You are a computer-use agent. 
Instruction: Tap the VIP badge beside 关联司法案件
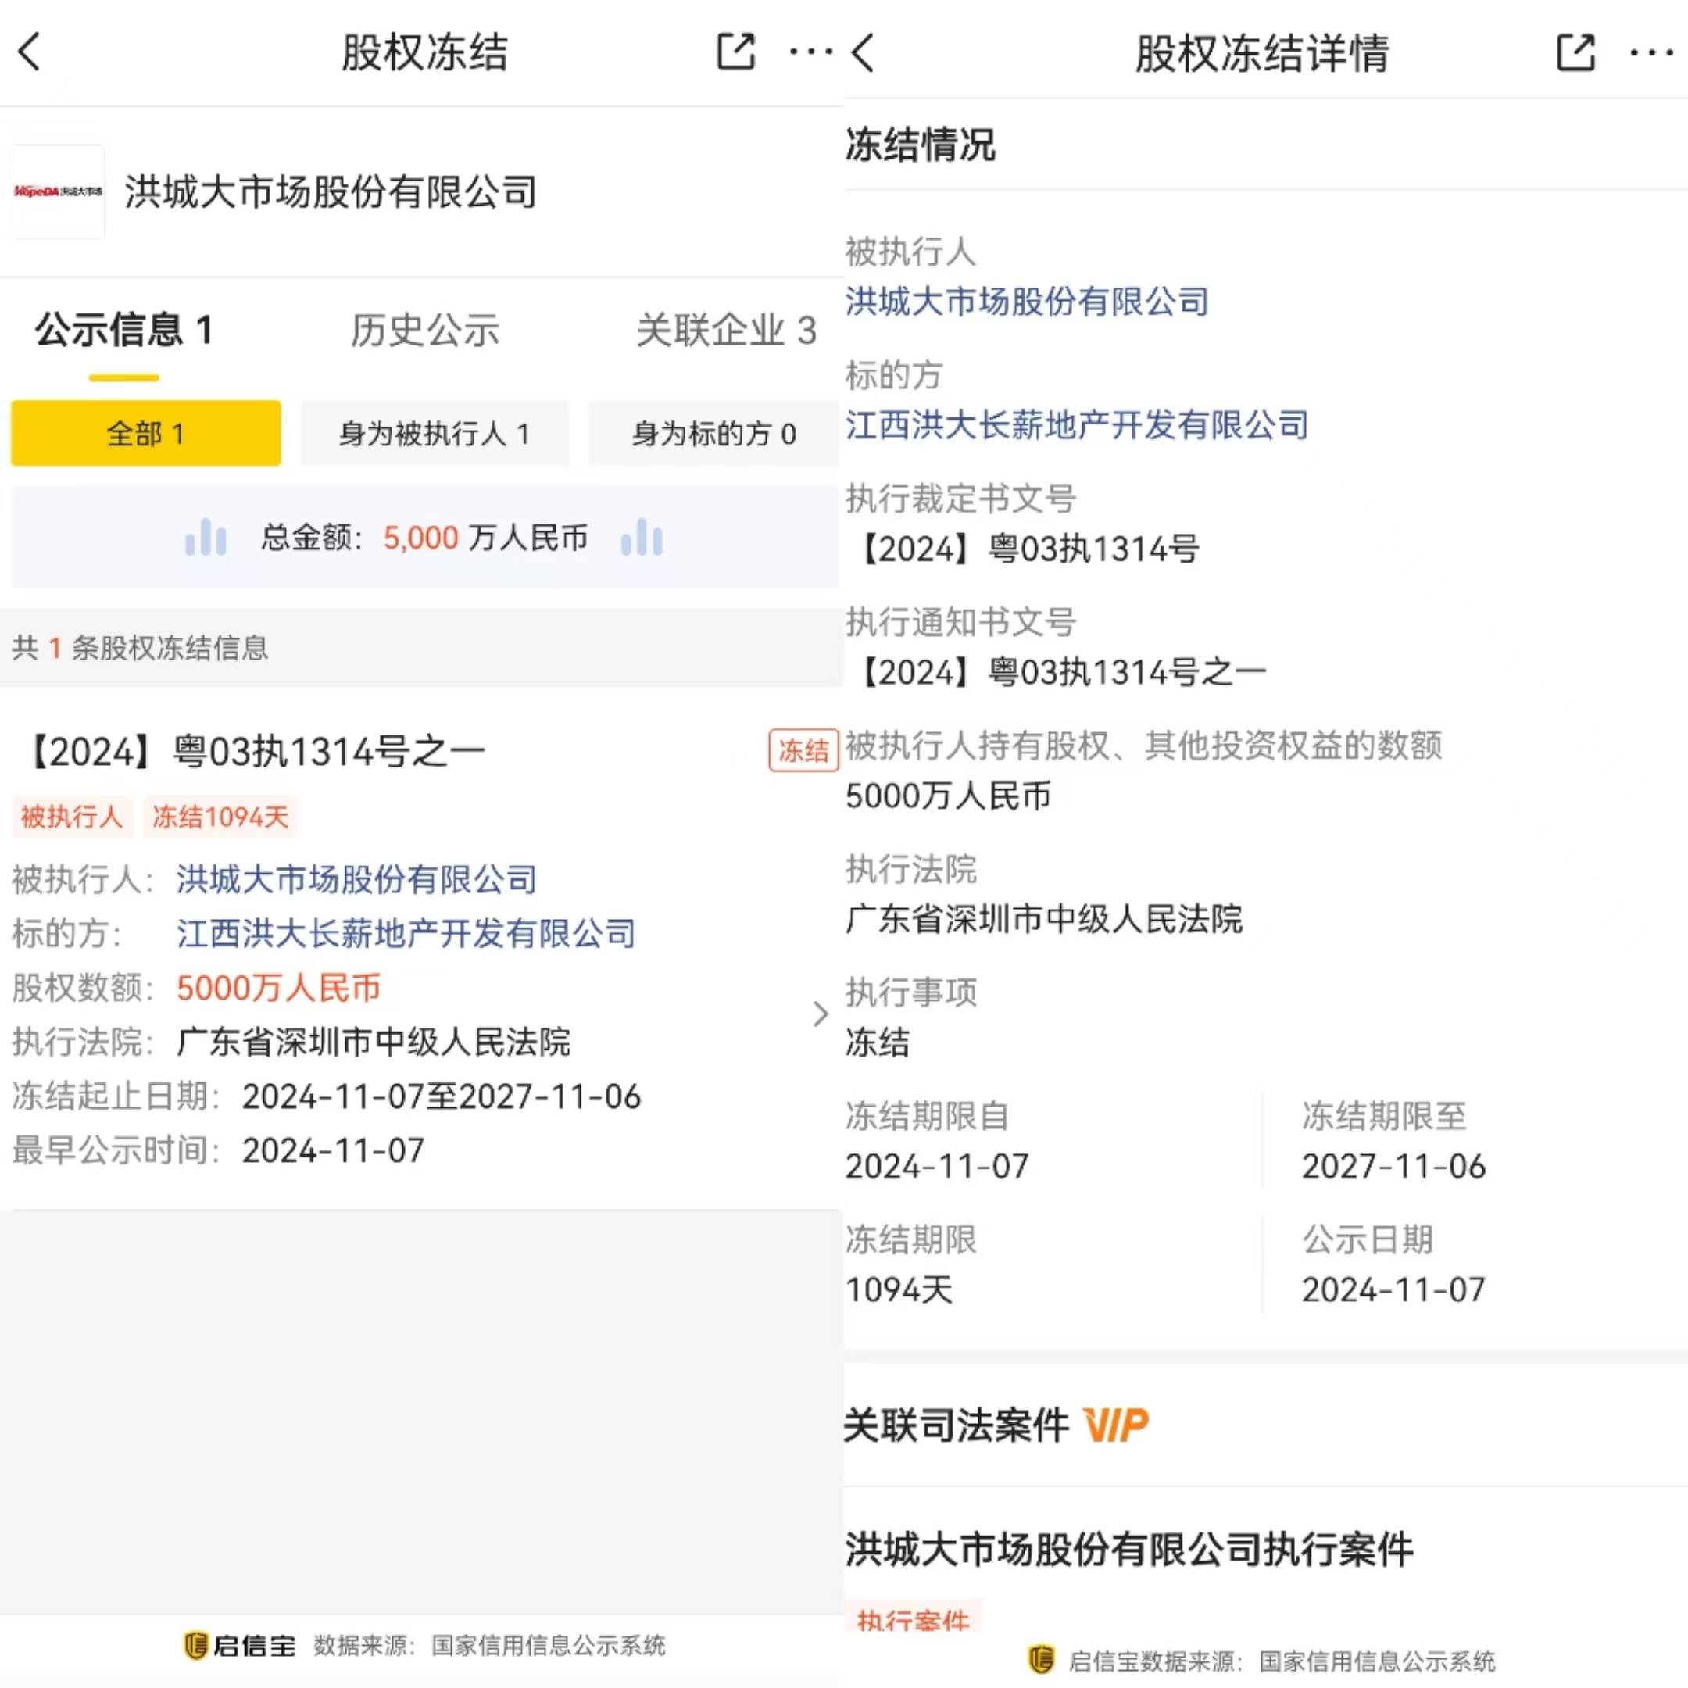coord(1116,1425)
